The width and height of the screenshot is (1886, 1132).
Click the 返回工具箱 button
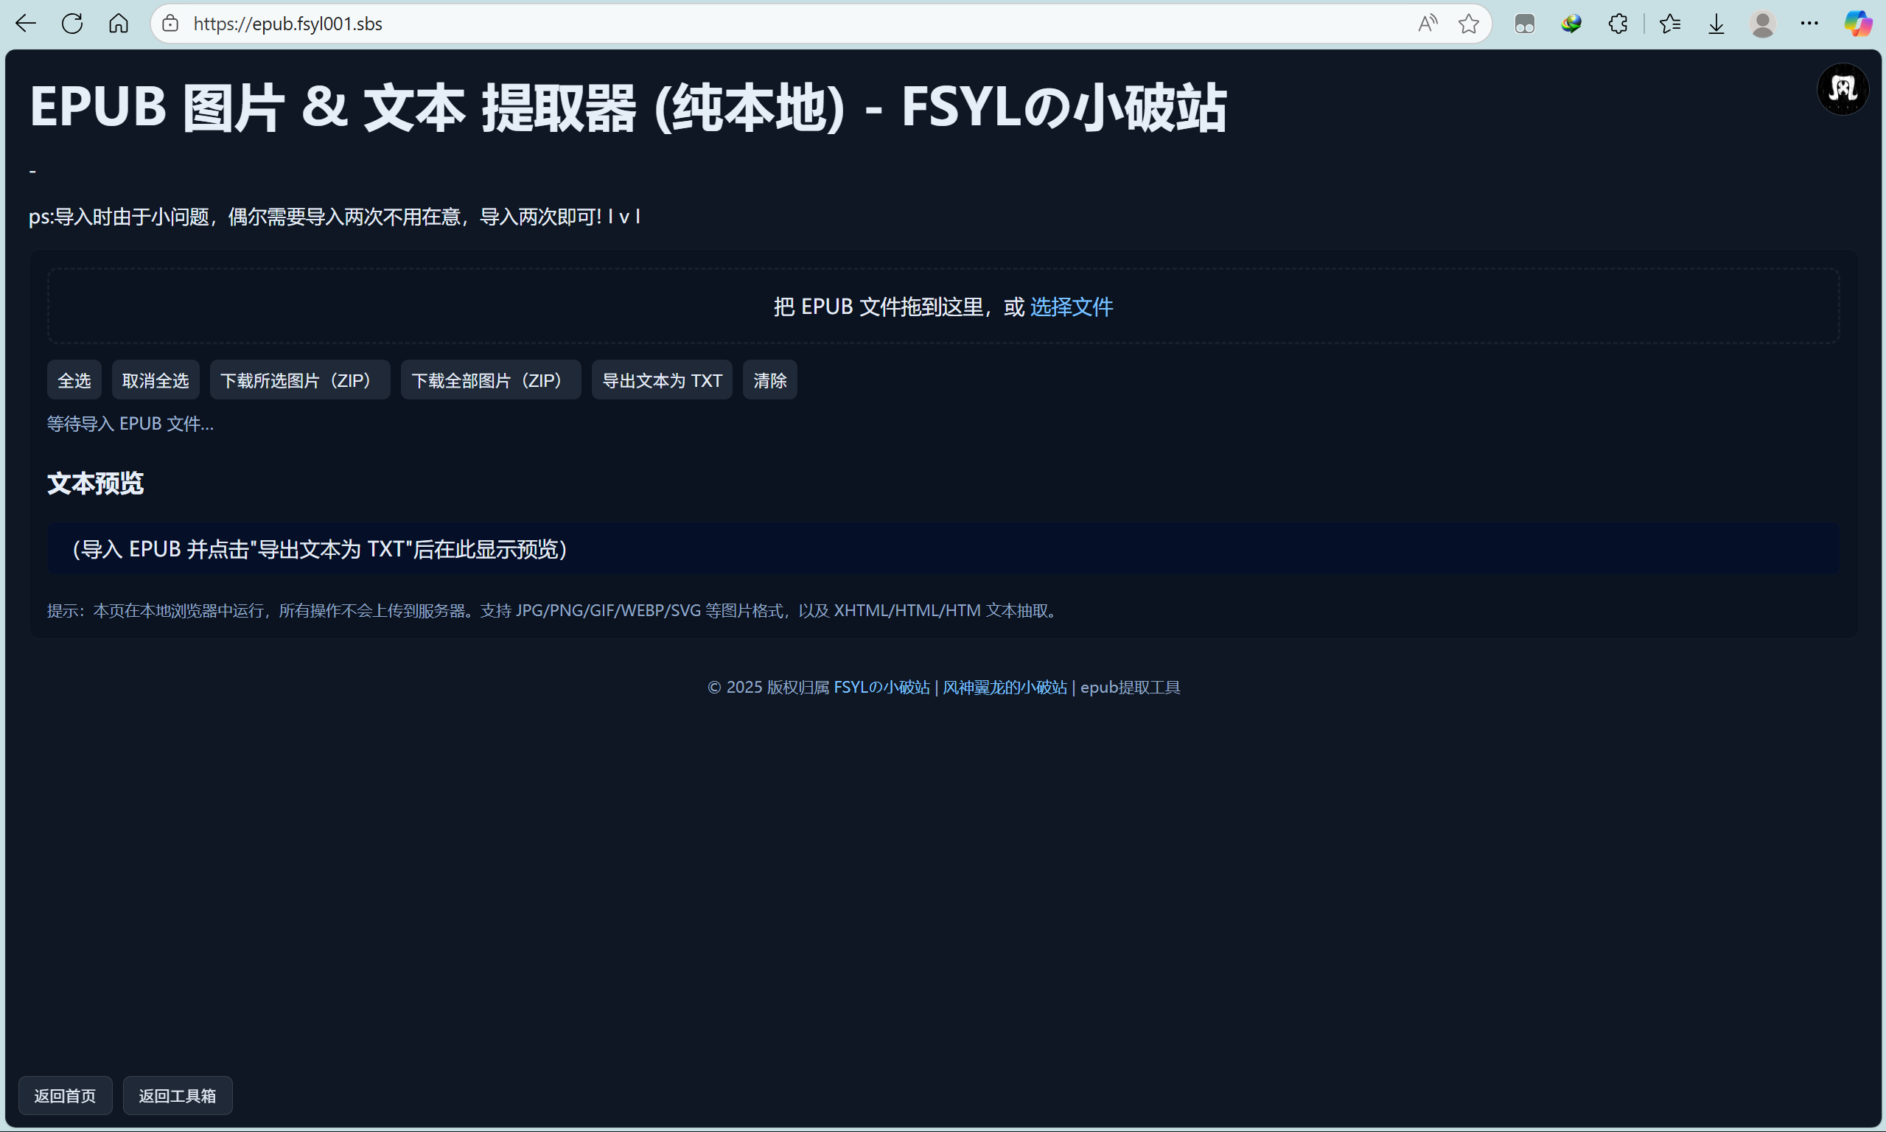coord(177,1095)
